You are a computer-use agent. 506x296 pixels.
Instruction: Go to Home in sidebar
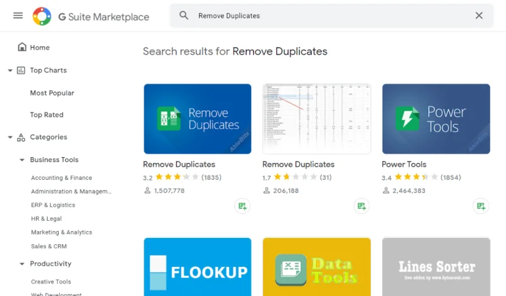[40, 48]
